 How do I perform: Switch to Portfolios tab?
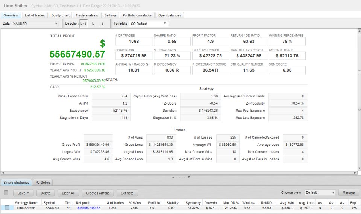(43, 183)
